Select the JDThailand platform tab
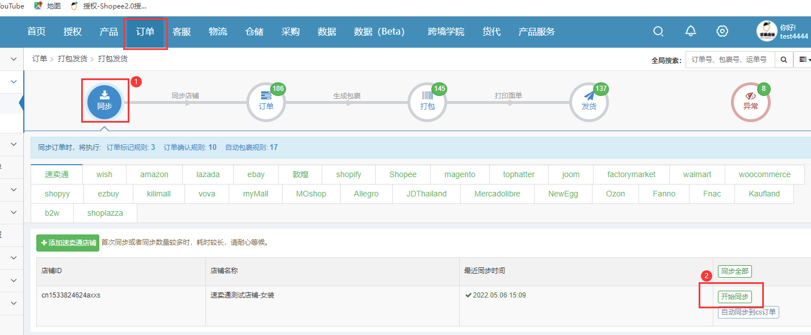 pos(427,194)
